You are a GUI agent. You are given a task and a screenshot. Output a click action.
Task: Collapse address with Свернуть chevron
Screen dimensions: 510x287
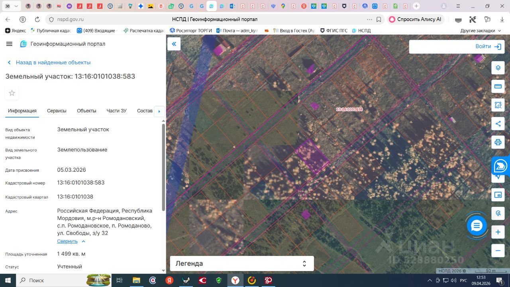click(83, 241)
